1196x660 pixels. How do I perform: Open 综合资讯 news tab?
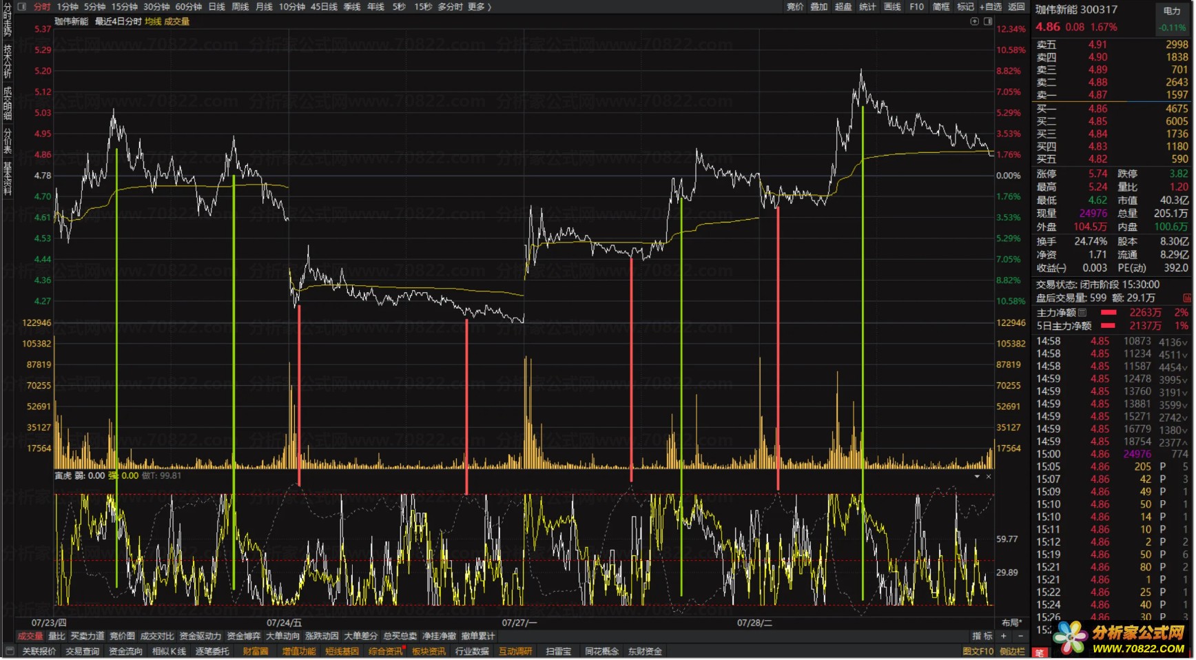coord(385,651)
